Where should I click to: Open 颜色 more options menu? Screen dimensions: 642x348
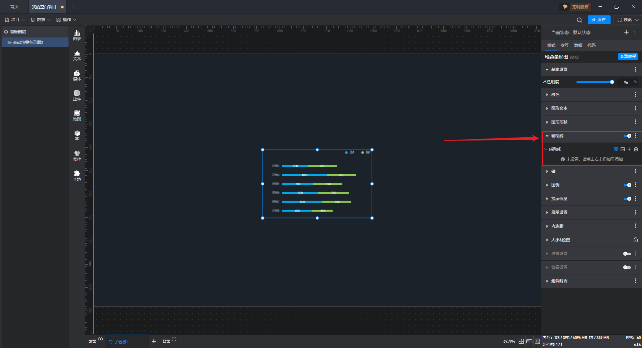click(636, 95)
